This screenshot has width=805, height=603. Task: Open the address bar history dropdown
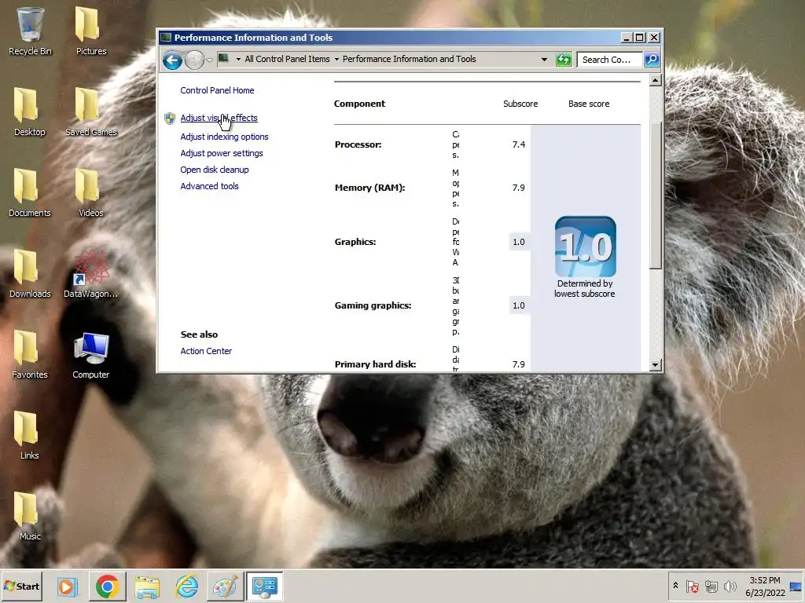(x=544, y=60)
